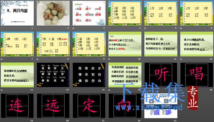Select slide 21 showing the character 定
This screenshot has width=214, height=122.
click(x=89, y=106)
